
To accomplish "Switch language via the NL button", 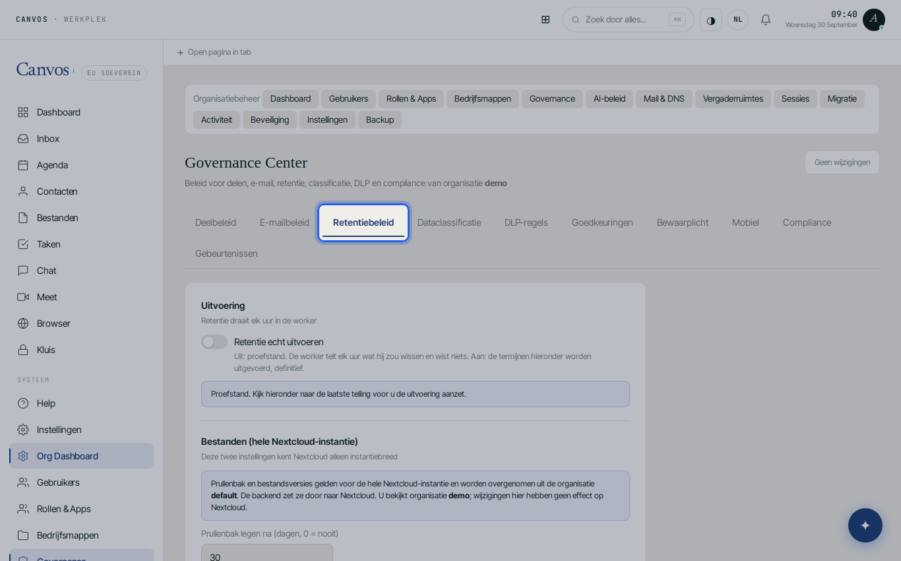I will tap(738, 20).
